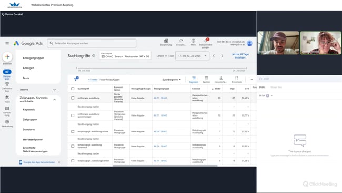Go to the previous date range
This screenshot has width=342, height=193.
[214, 56]
